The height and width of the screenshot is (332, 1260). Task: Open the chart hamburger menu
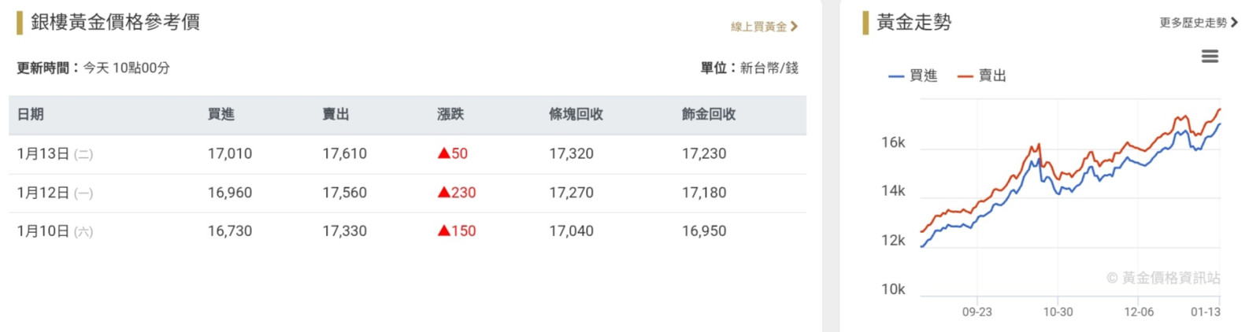(1210, 57)
